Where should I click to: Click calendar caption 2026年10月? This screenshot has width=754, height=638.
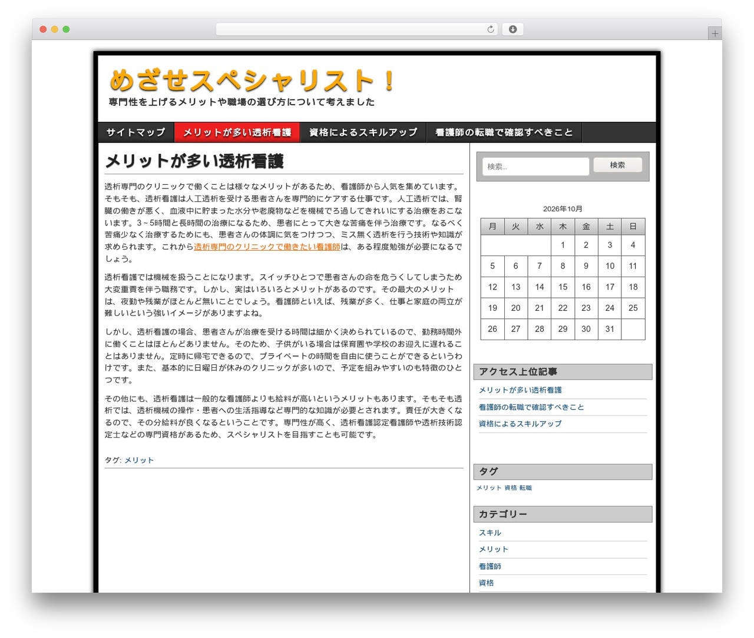(x=563, y=209)
